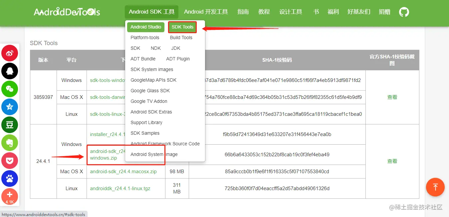Download sdk-tools-windows file for 3859397
The height and width of the screenshot is (217, 449).
coord(108,80)
